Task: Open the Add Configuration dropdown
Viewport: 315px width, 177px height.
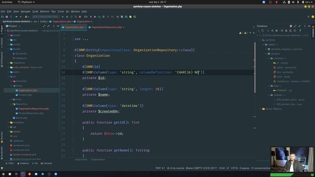Action: click(x=46, y=17)
